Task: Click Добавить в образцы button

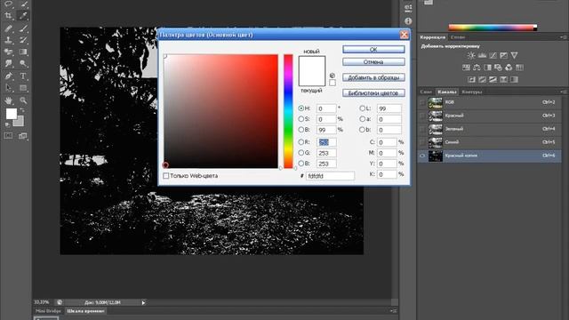Action: click(373, 77)
